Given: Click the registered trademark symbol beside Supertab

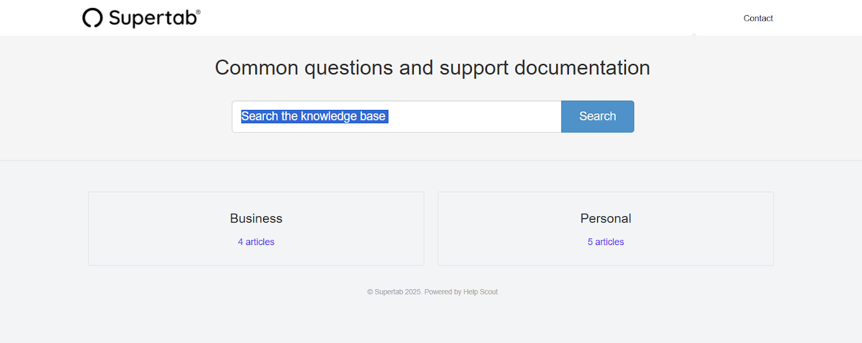Looking at the screenshot, I should coord(198,12).
